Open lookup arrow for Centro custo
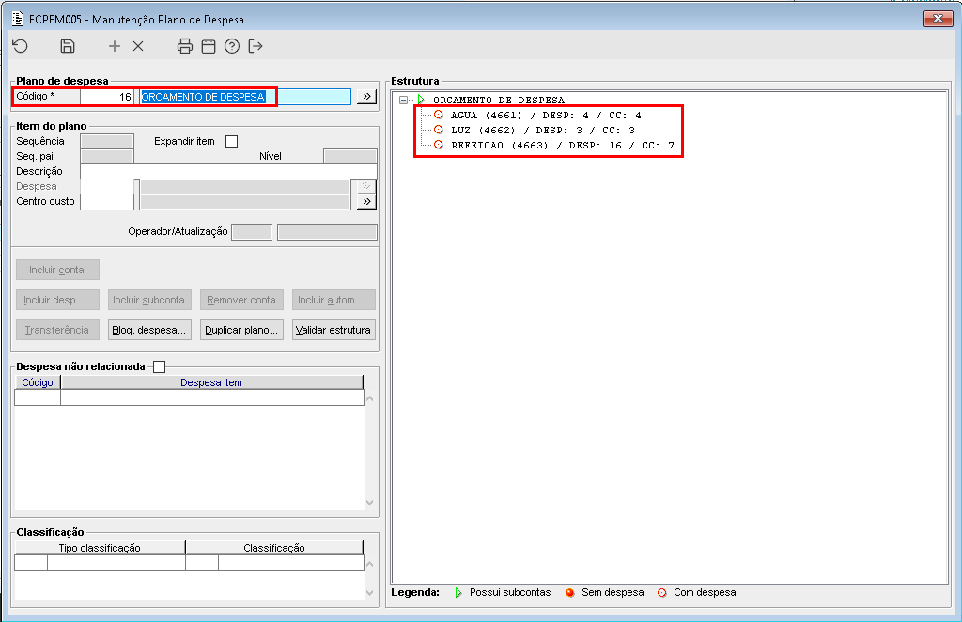Image resolution: width=962 pixels, height=622 pixels. (366, 202)
